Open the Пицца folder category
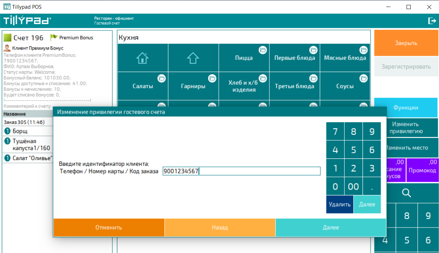This screenshot has height=253, width=439. coord(244,58)
